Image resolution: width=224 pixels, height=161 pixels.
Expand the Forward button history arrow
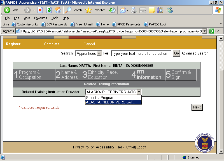point(34,10)
